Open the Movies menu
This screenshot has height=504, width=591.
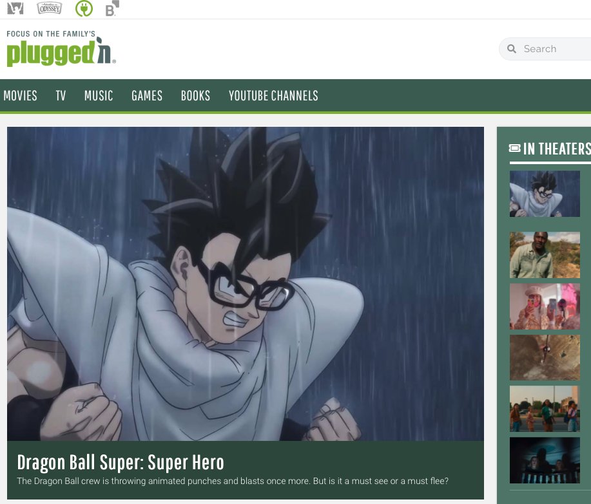(21, 96)
